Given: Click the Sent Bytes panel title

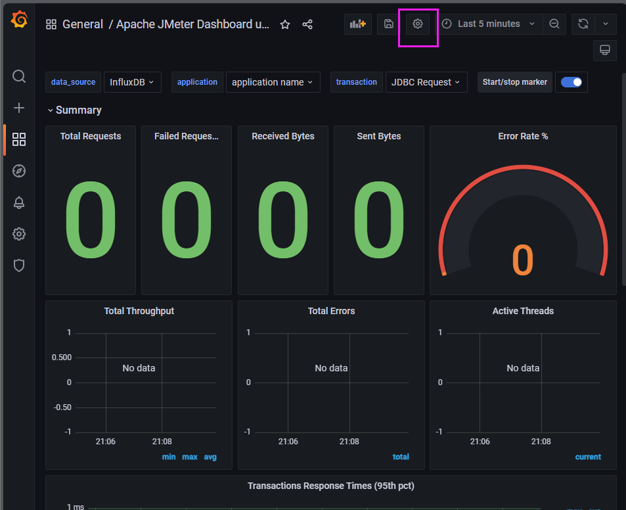Looking at the screenshot, I should coord(379,136).
